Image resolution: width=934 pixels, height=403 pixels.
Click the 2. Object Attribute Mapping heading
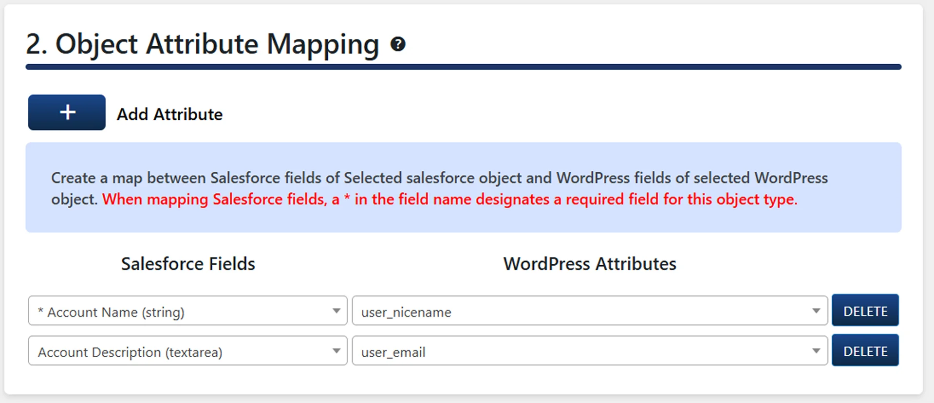coord(202,44)
